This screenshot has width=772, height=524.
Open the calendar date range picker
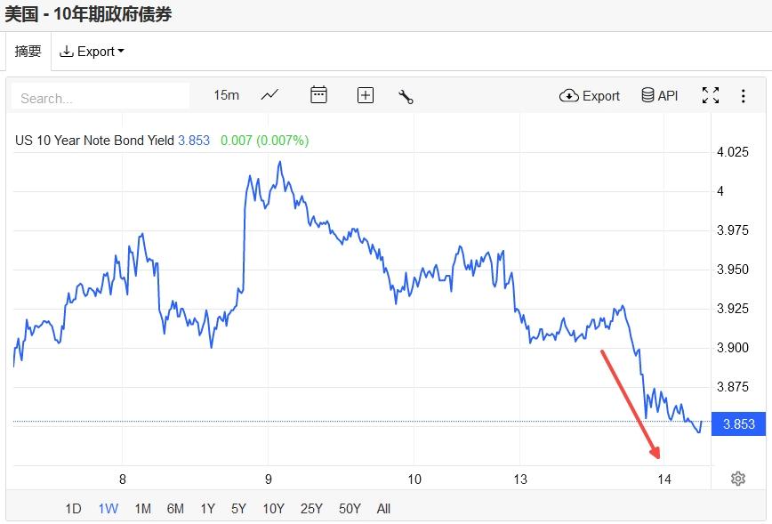[x=318, y=95]
